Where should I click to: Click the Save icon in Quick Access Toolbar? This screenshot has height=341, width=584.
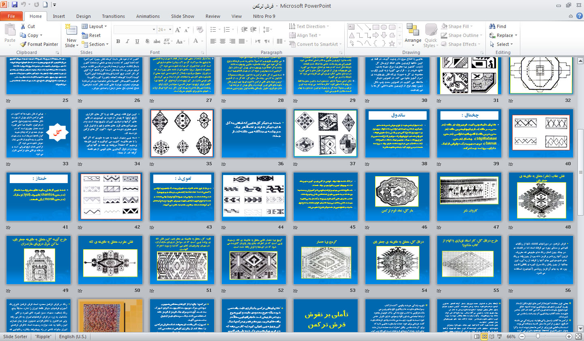click(x=15, y=5)
